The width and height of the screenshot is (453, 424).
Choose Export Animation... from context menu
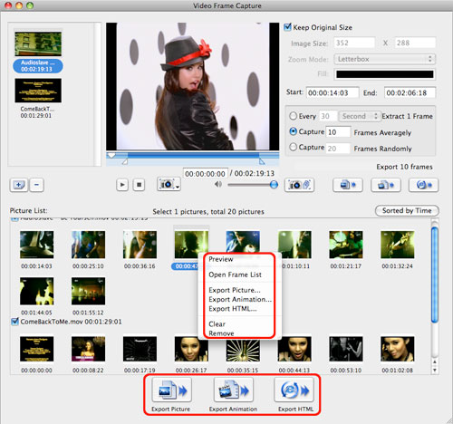pos(240,299)
